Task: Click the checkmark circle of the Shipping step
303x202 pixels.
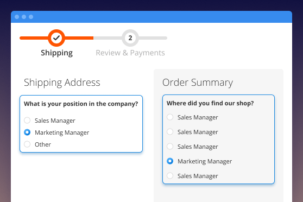Action: (x=56, y=38)
